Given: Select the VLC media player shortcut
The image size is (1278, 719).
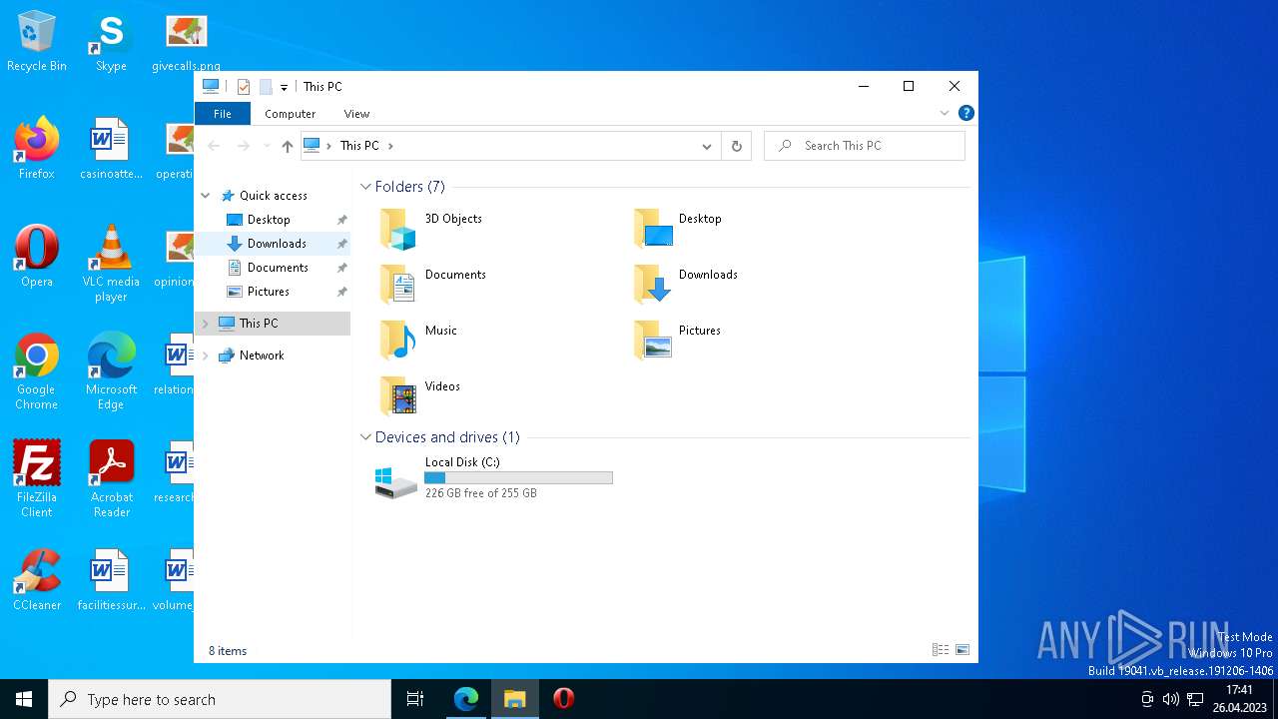Looking at the screenshot, I should tap(111, 265).
